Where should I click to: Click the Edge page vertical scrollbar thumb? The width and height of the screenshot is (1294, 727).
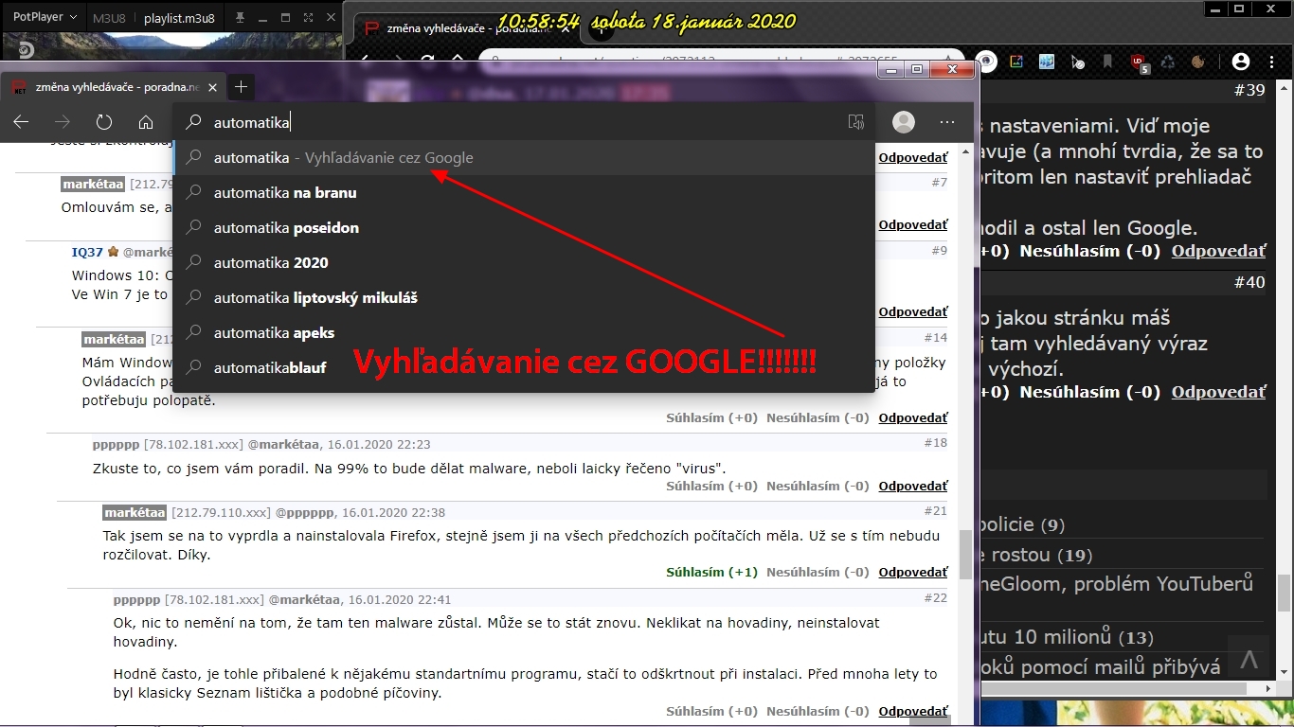(x=965, y=554)
